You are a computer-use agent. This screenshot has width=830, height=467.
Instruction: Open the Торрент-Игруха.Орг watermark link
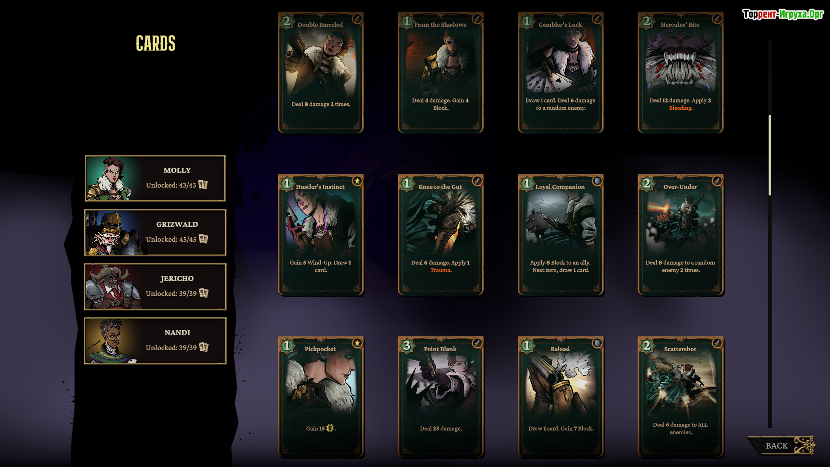[783, 14]
